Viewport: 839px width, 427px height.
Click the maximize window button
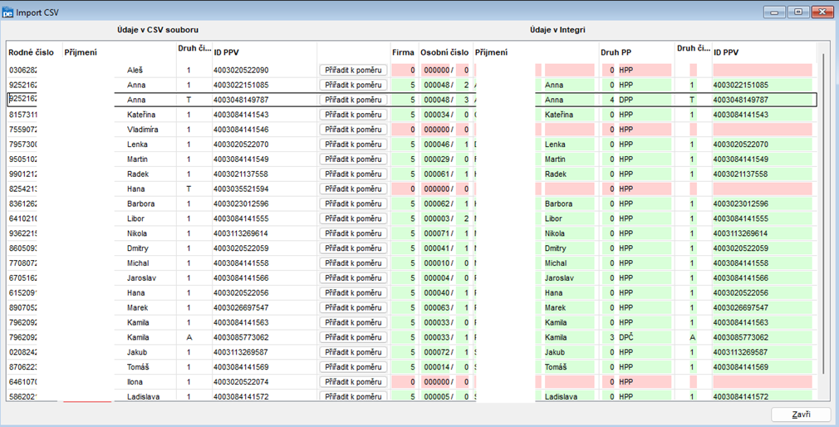pos(799,12)
